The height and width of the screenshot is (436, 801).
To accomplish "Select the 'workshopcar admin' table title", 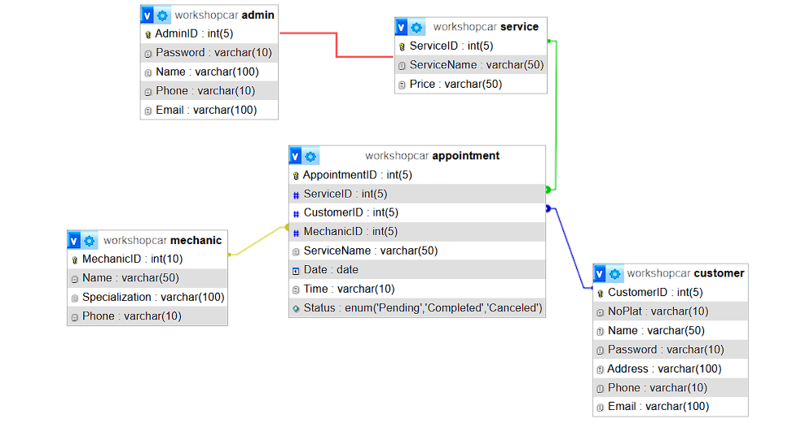I will pyautogui.click(x=225, y=15).
